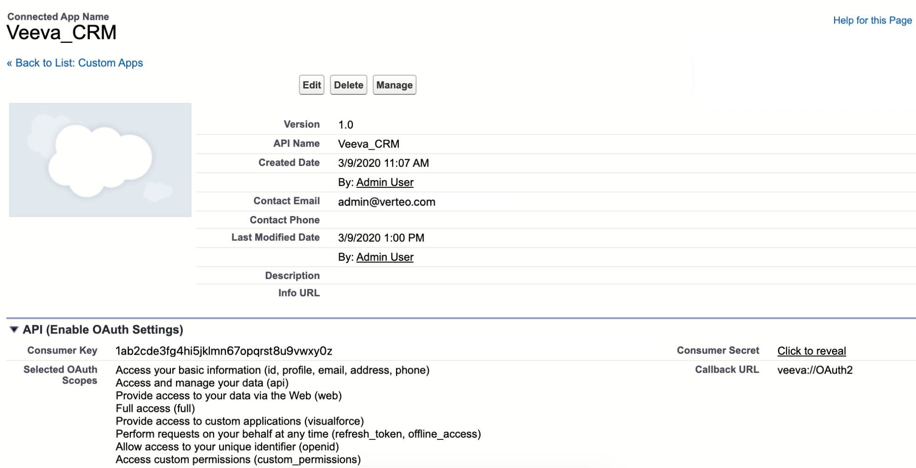The width and height of the screenshot is (916, 468).
Task: Collapse the API (Enable OAuth Settings) section triangle
Action: click(14, 329)
